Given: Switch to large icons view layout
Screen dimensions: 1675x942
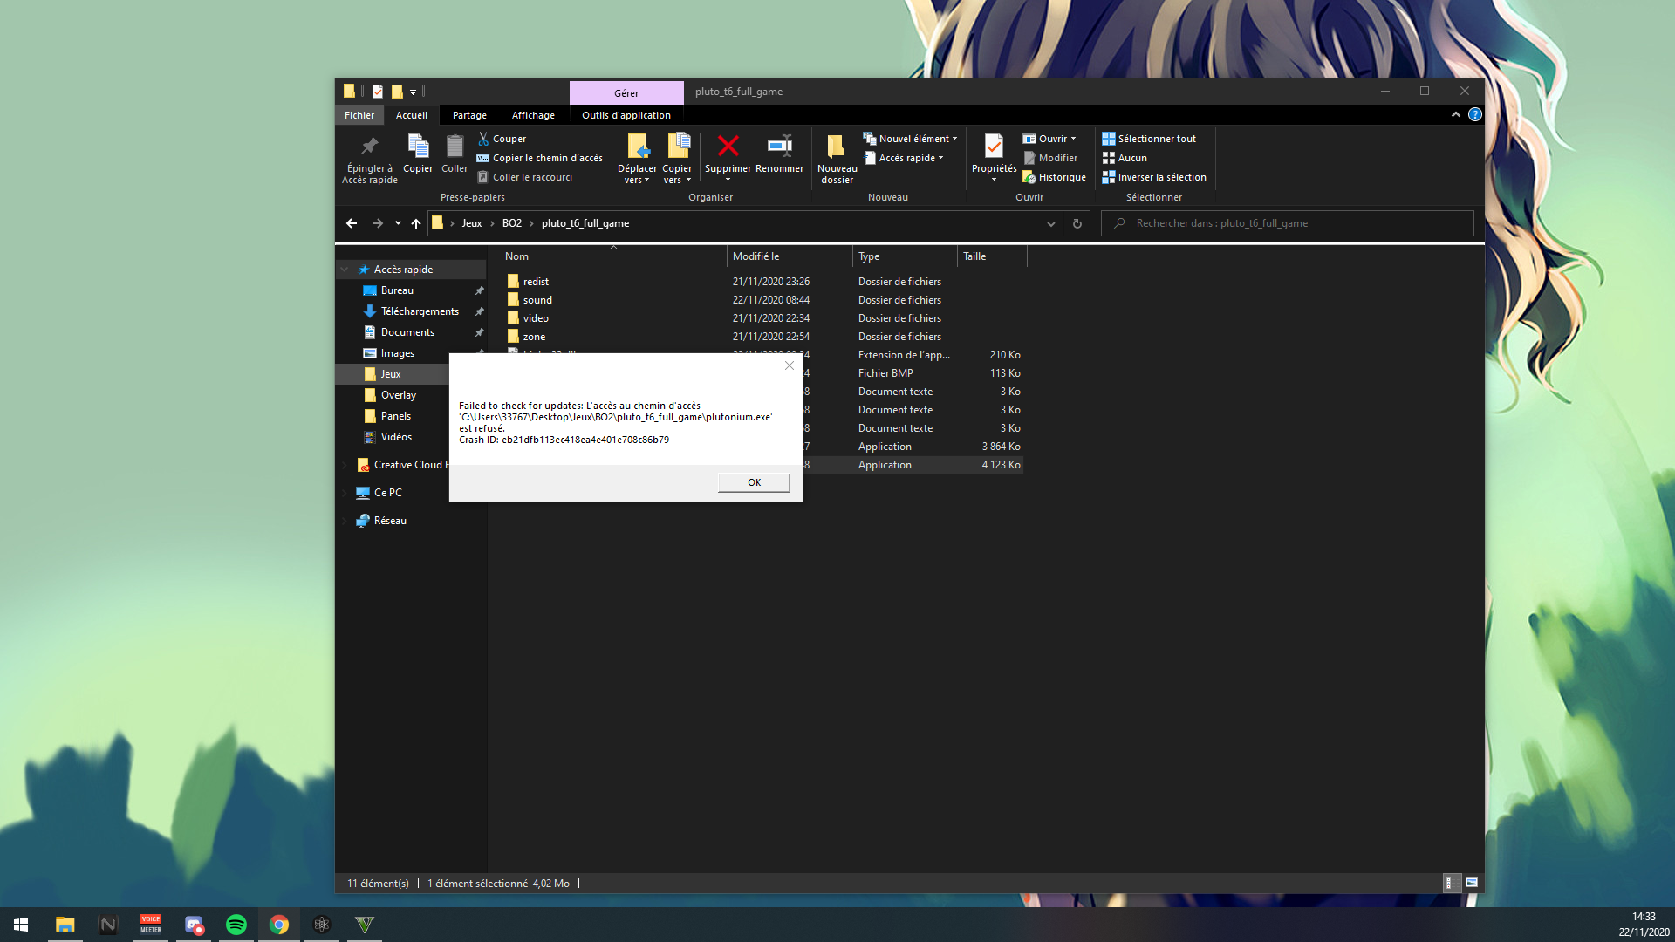Looking at the screenshot, I should coord(1471,883).
